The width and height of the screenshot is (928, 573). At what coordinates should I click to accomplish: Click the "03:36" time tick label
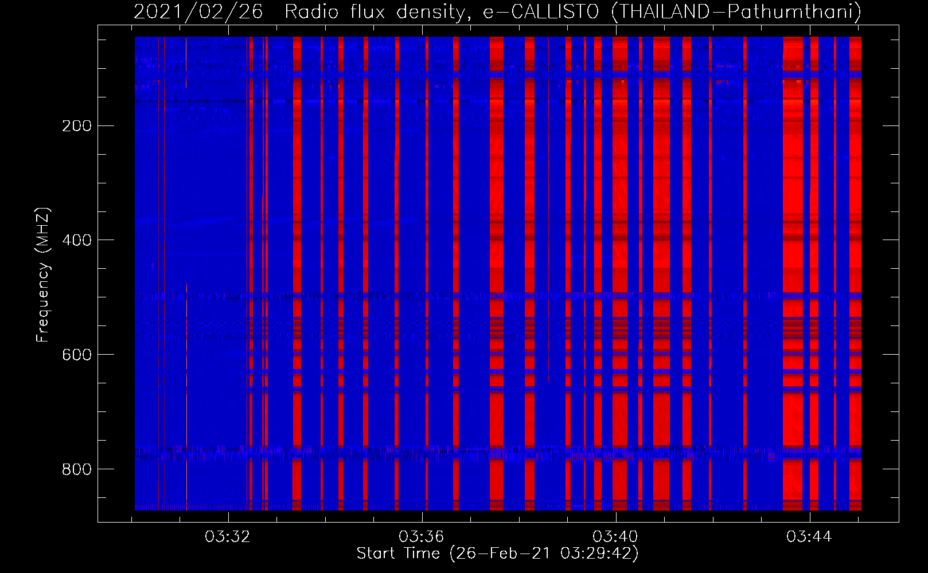click(422, 537)
